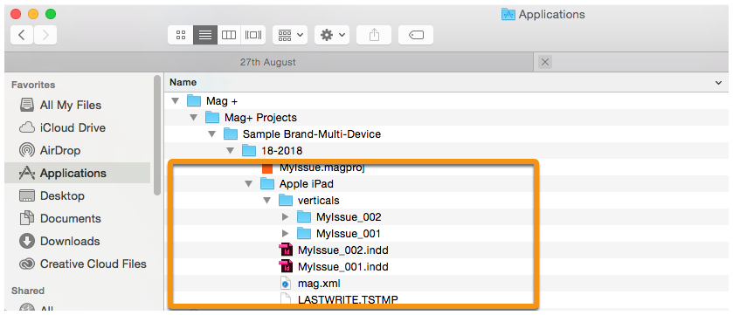The width and height of the screenshot is (733, 315).
Task: Select the Sample Brand-Multi-Device folder icon
Action: coord(231,134)
